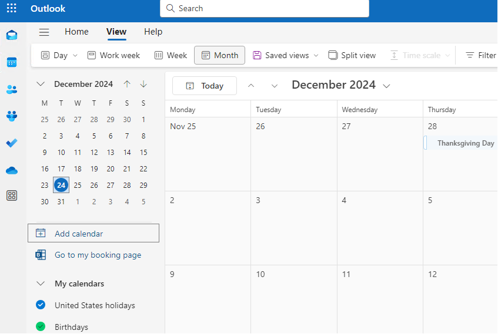Expand the Day view dropdown arrow
Screen dimensions: 498x334
pos(75,56)
